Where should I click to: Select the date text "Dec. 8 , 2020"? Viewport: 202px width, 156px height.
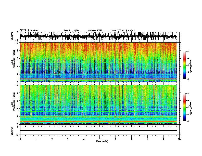[71, 31]
